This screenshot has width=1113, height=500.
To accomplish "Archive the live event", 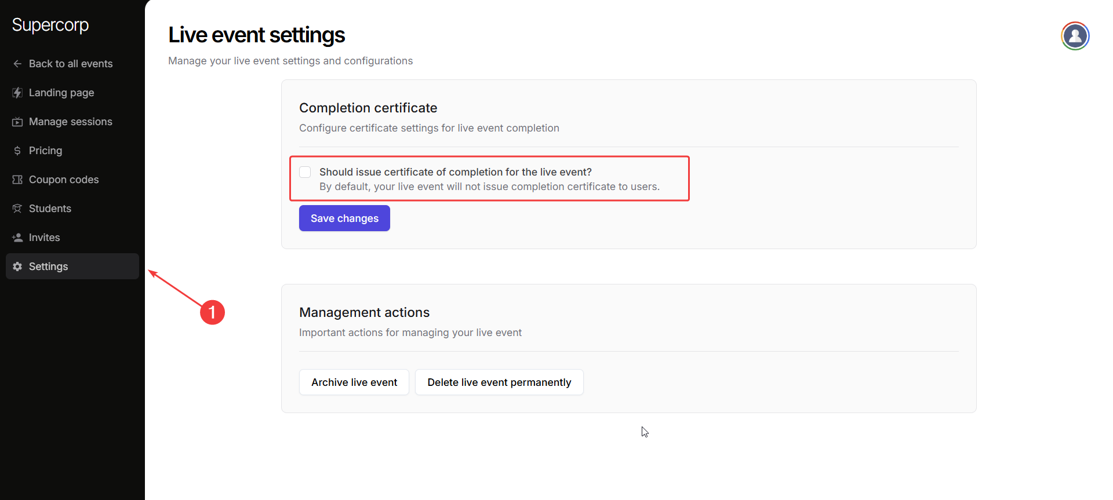I will click(354, 382).
